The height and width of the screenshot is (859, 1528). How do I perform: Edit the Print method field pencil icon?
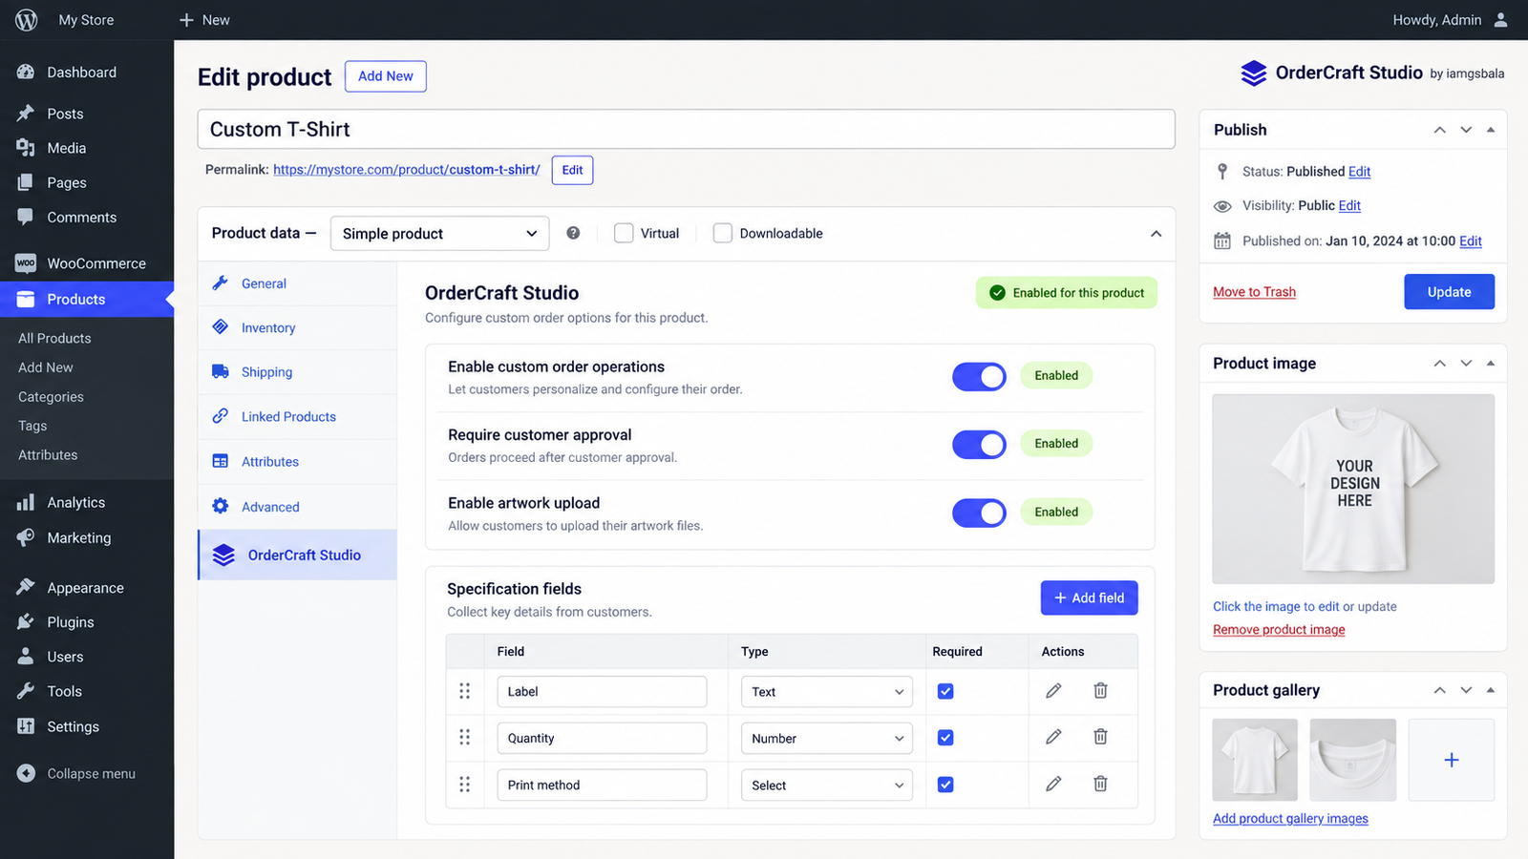1053,784
